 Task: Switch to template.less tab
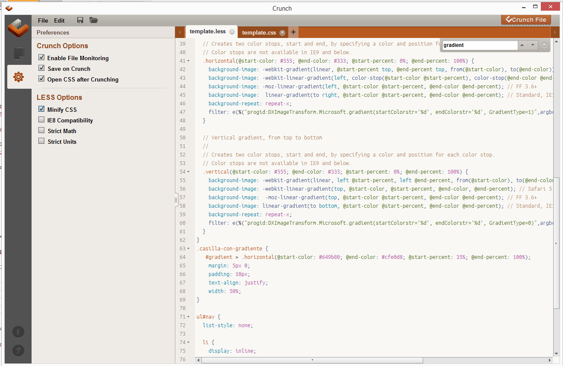pos(208,32)
